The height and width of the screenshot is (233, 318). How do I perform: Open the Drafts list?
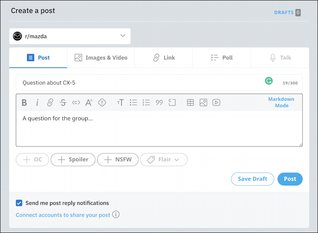click(287, 13)
